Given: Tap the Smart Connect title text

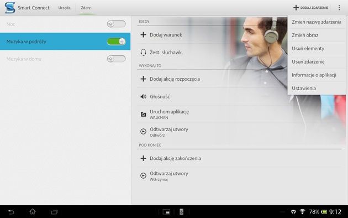Looking at the screenshot, I should (x=34, y=8).
